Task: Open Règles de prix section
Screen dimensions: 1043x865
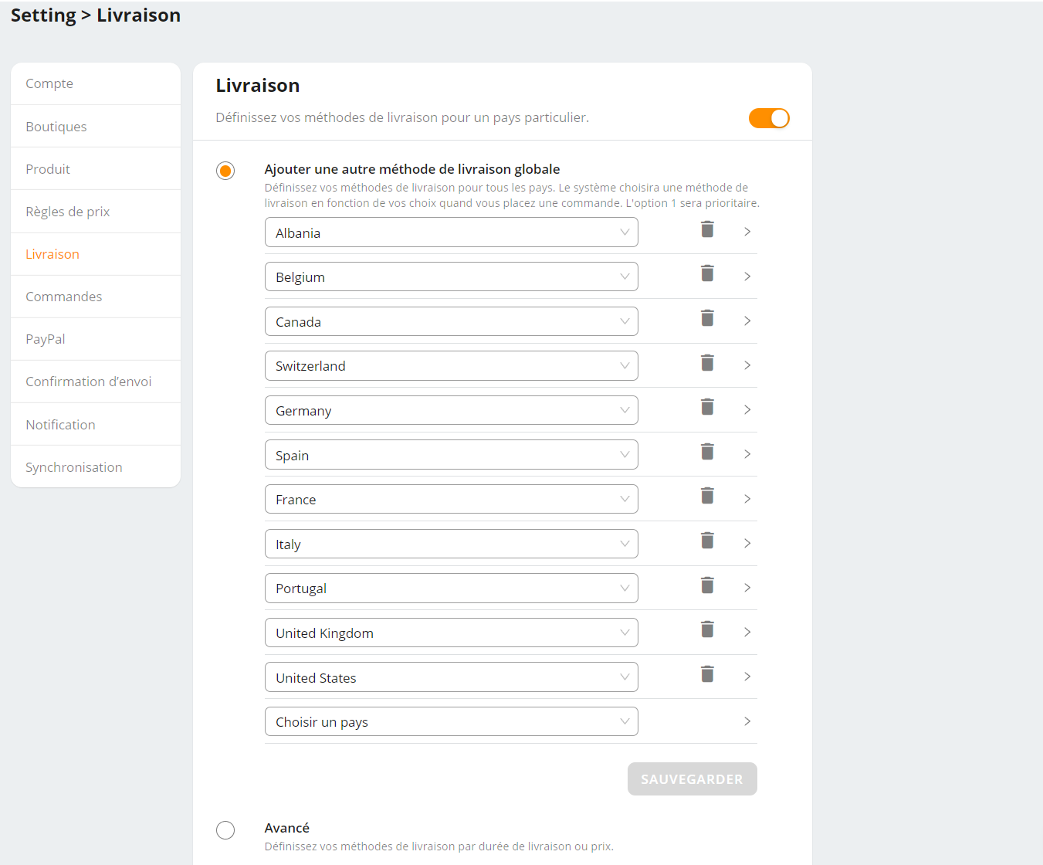Action: pyautogui.click(x=68, y=212)
